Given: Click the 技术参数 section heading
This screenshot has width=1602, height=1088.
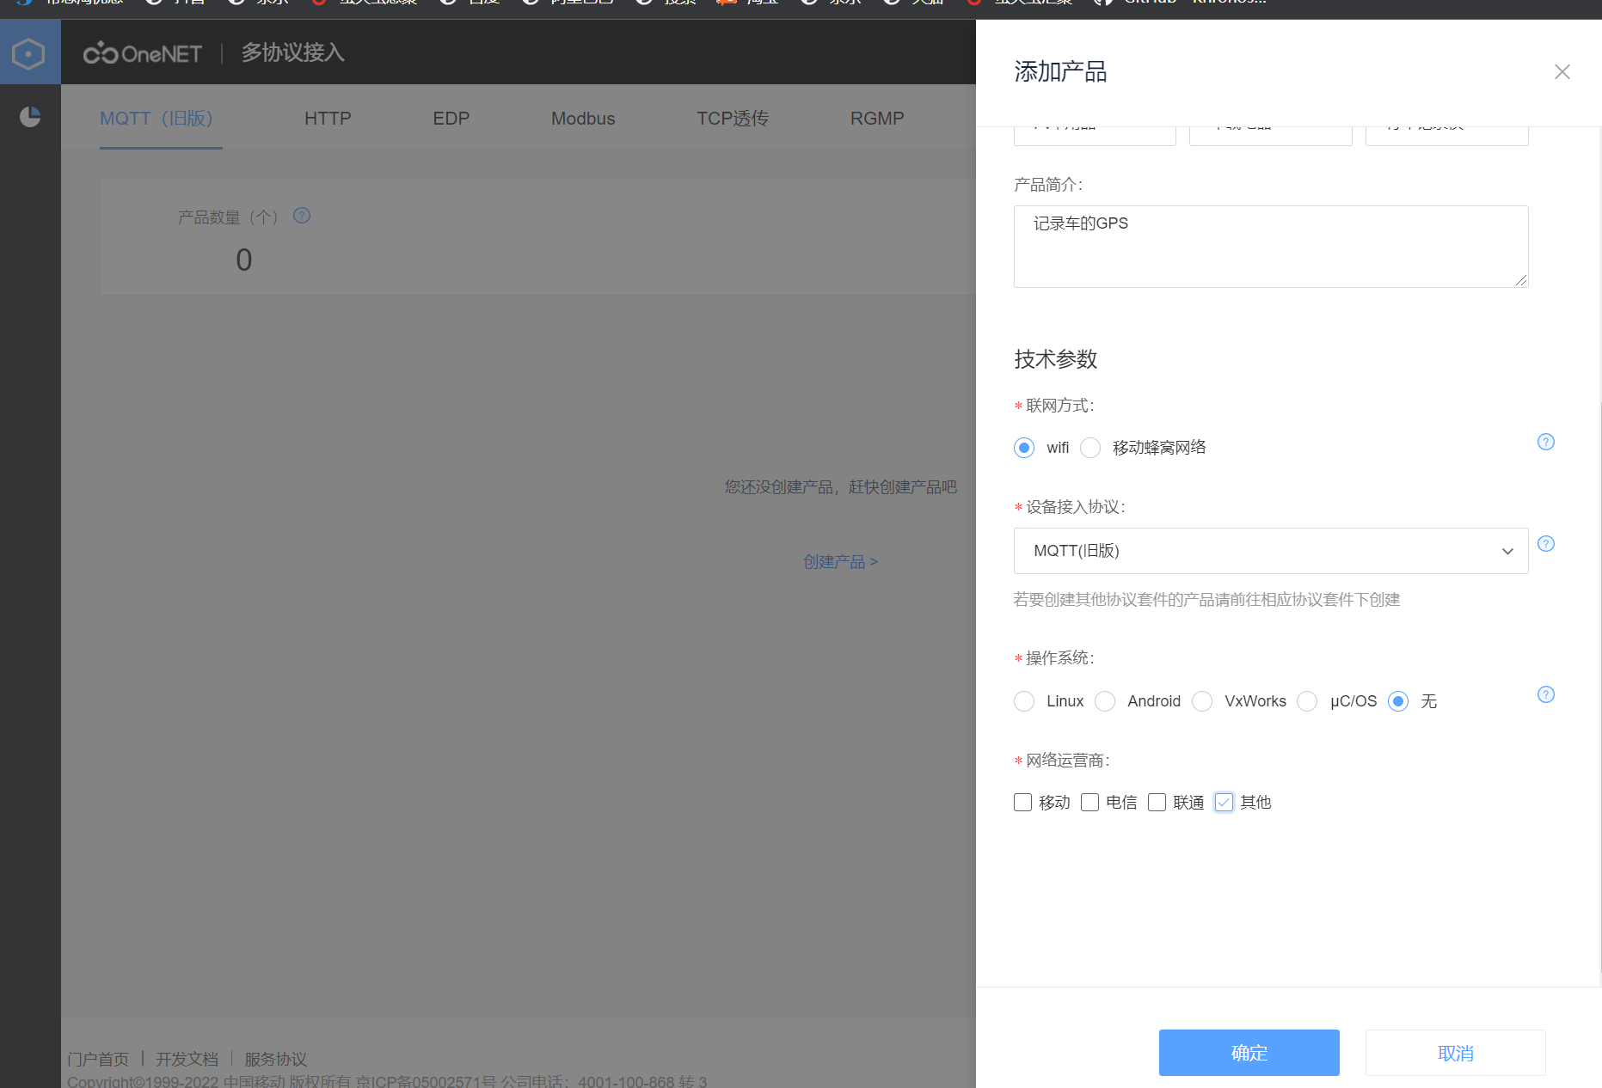Looking at the screenshot, I should 1055,359.
